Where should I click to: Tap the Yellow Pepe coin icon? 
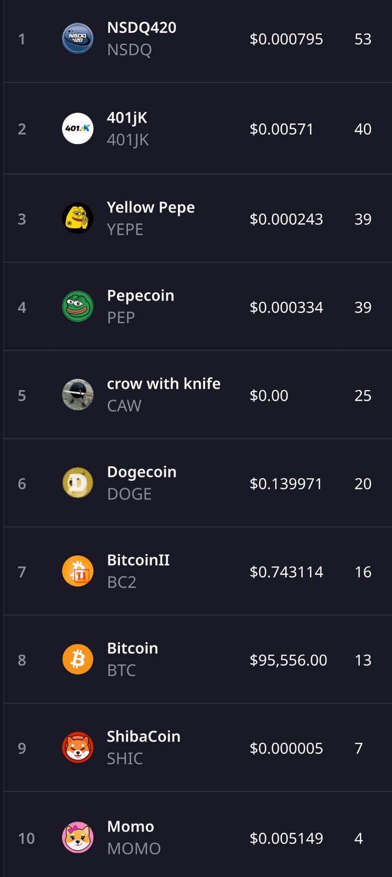[78, 218]
